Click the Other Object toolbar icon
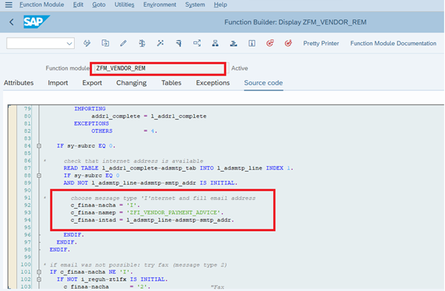445x291 pixels. click(105, 43)
